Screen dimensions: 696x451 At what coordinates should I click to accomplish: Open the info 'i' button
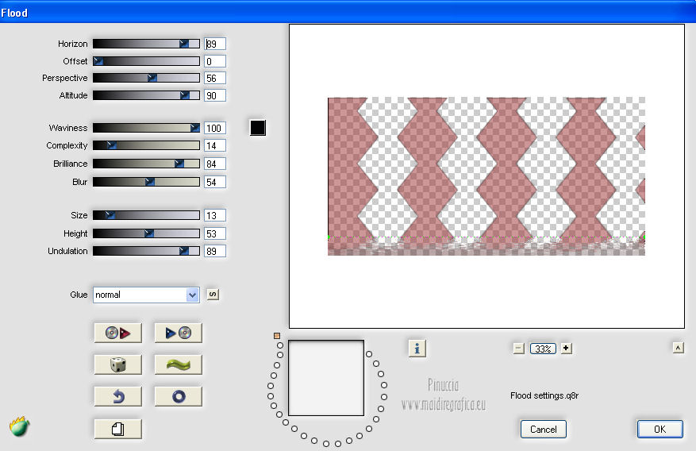coord(417,349)
